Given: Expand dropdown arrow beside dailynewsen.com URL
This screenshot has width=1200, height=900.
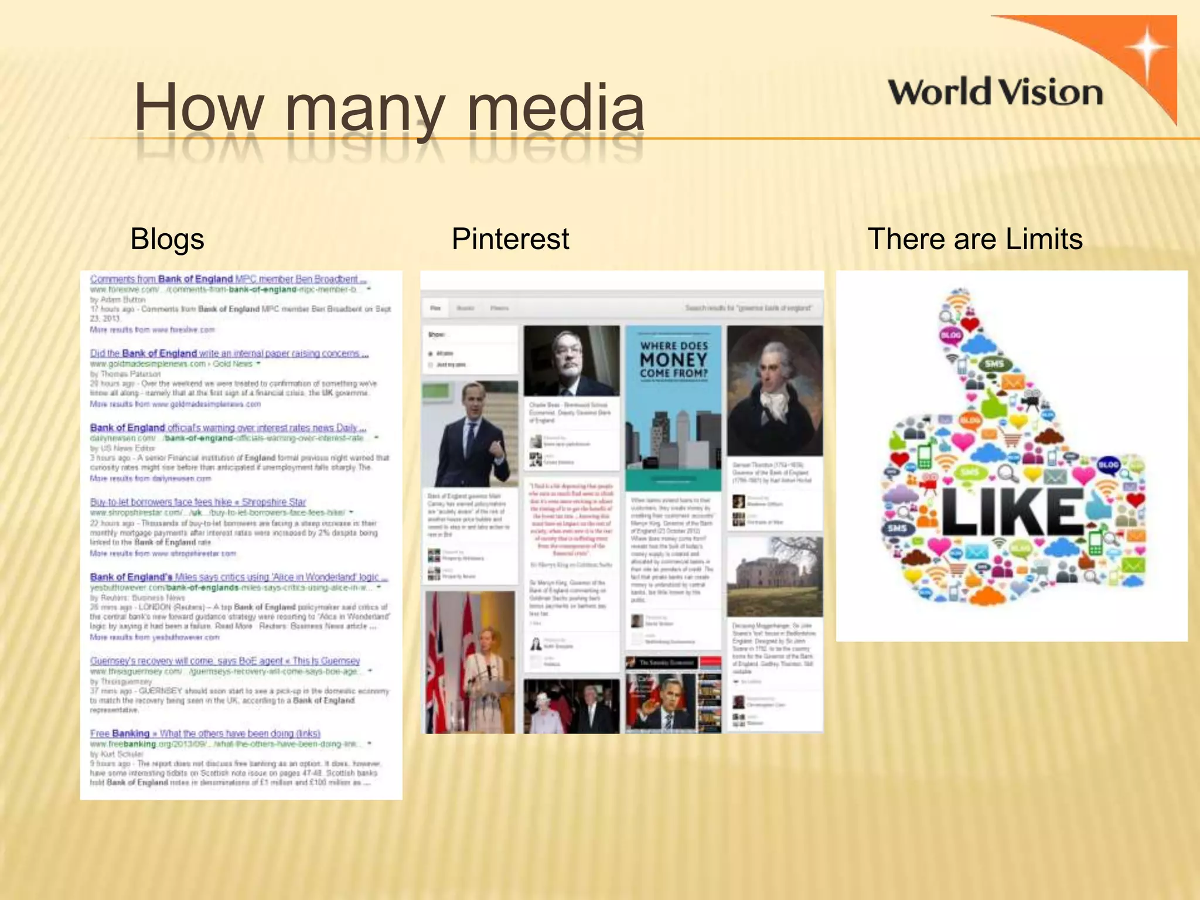Looking at the screenshot, I should point(376,438).
